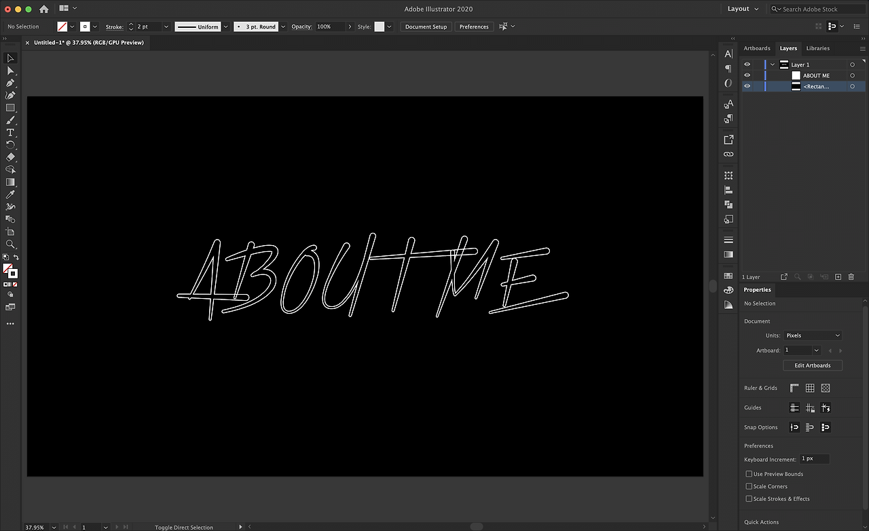
Task: Select the Selection tool arrow
Action: [10, 58]
